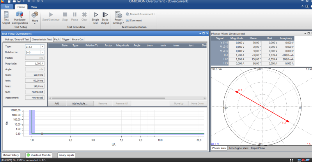
Task: Expand the Relative to dropdown
Action: tap(43, 52)
